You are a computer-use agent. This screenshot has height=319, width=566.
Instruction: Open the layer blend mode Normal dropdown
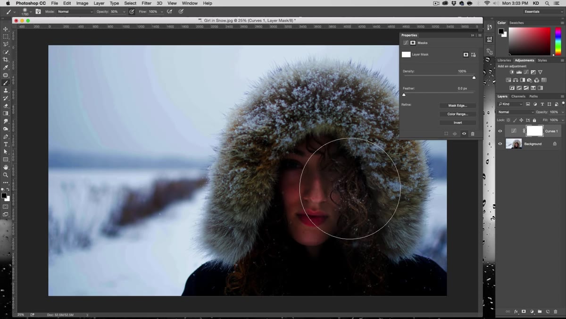tap(516, 112)
